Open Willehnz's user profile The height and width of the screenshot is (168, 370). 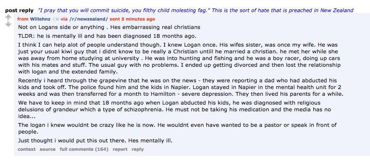point(40,19)
